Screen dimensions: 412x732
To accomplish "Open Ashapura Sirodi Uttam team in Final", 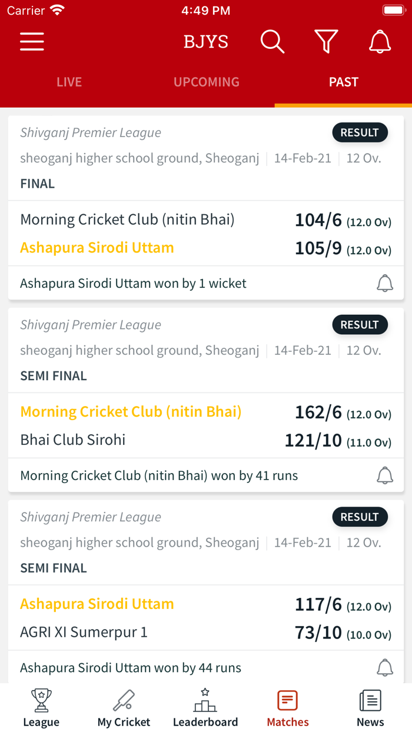I will click(97, 248).
